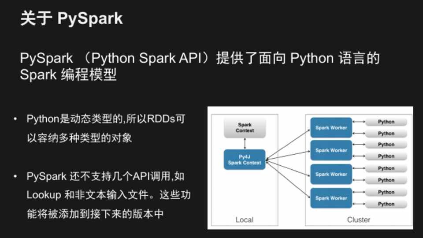Viewport: 423px width, 238px height.
Task: Click the third Spark Worker box from top
Action: coord(331,174)
